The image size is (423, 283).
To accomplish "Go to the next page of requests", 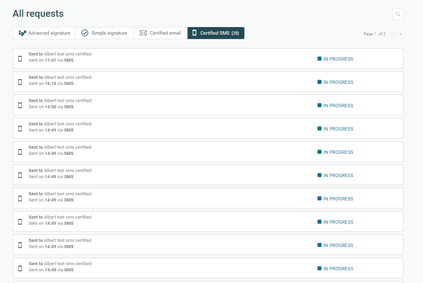I will coord(400,34).
